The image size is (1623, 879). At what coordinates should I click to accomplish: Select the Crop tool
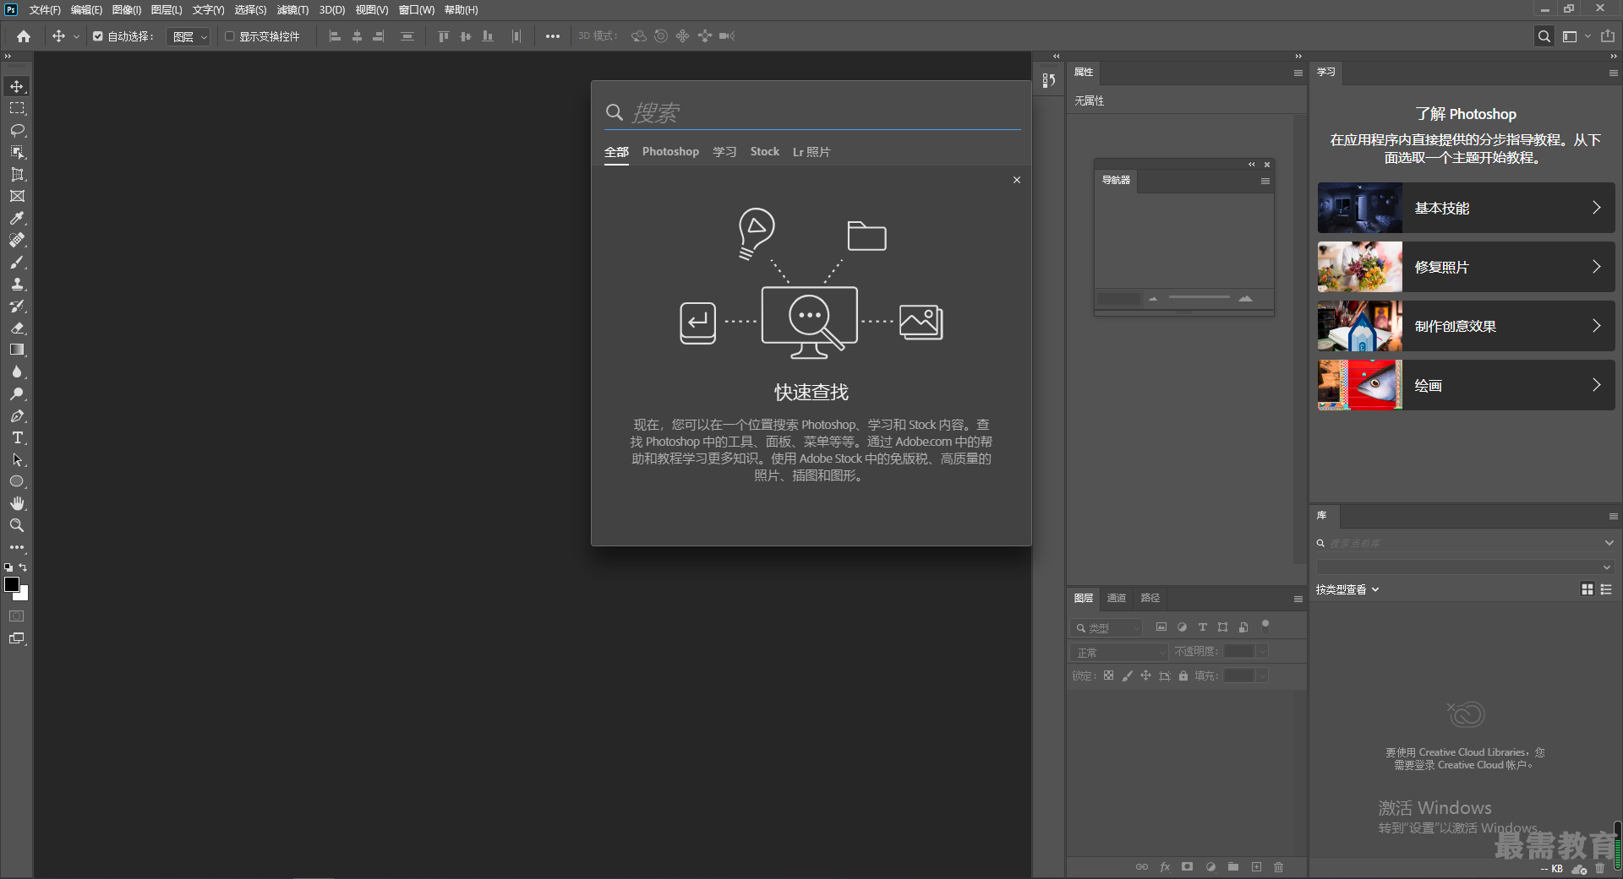tap(17, 174)
